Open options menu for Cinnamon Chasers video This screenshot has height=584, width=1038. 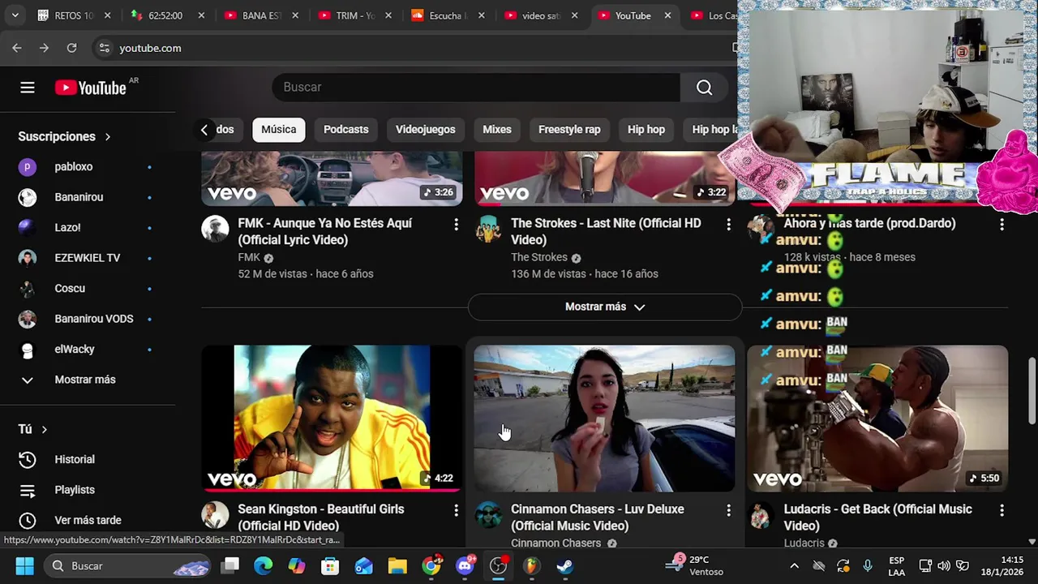[728, 510]
